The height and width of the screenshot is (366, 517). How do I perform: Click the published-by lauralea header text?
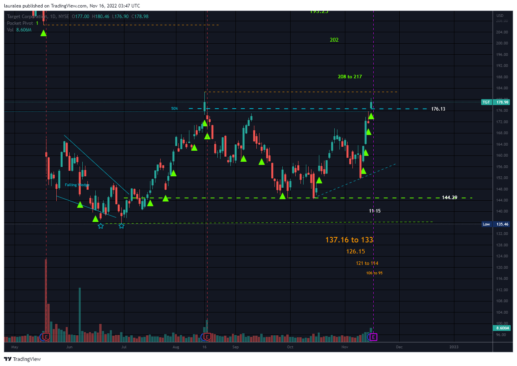(x=72, y=6)
